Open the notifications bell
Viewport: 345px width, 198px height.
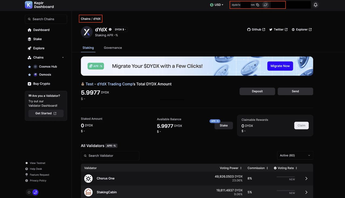pos(316,5)
